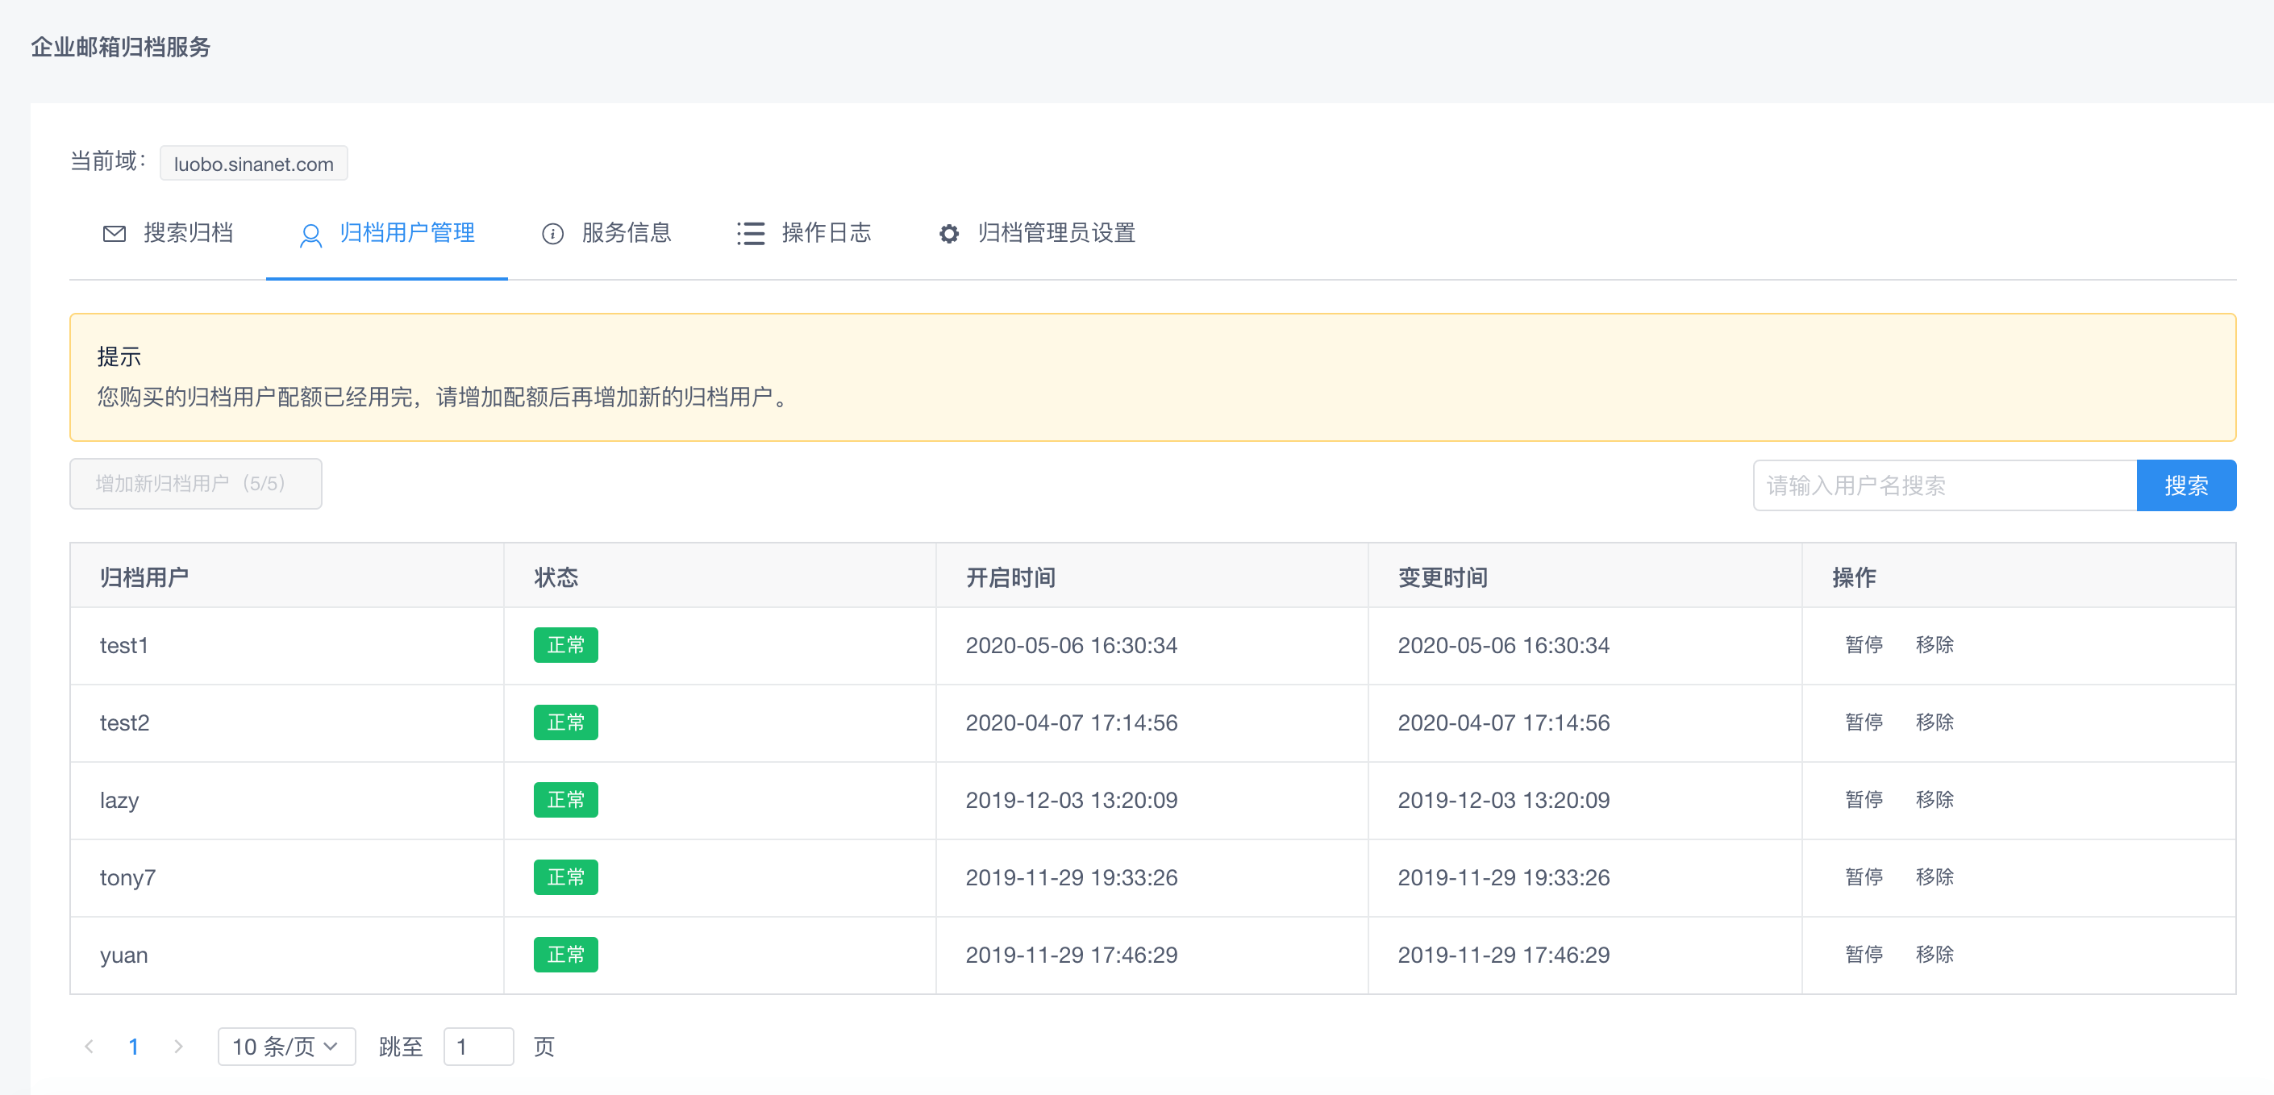Click the jump-to page number field
The width and height of the screenshot is (2274, 1095).
477,1047
